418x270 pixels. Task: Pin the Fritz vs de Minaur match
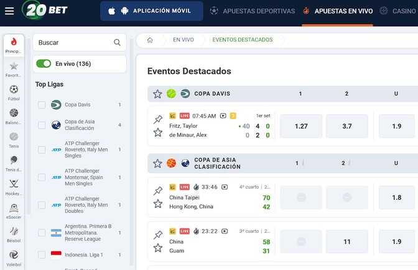[158, 119]
